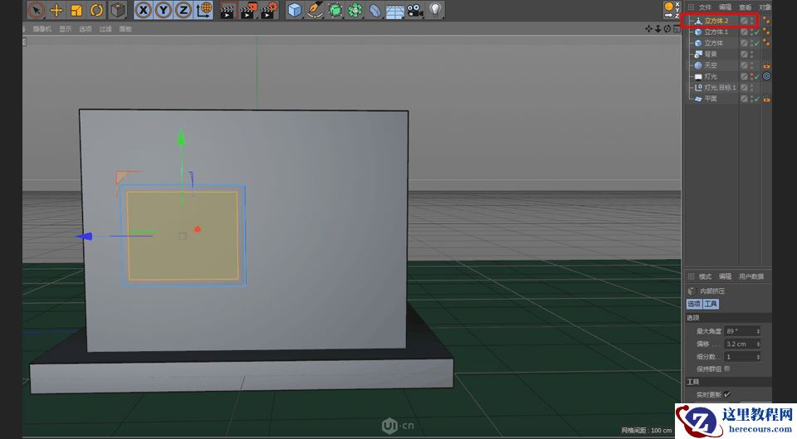Adjust 细分数 stepper arrows
This screenshot has width=797, height=439.
pos(758,357)
